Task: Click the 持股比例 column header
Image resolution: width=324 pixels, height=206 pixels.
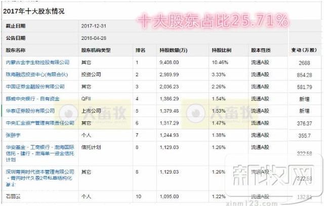Action: click(222, 50)
